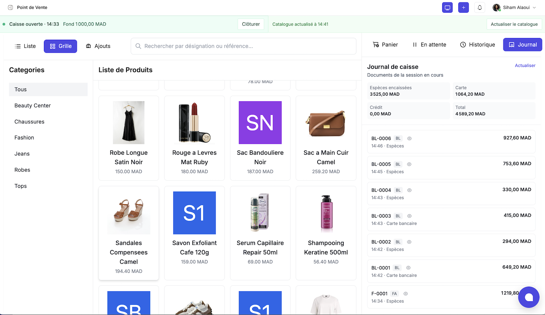
Task: Filter by Tops category
Action: tap(48, 186)
